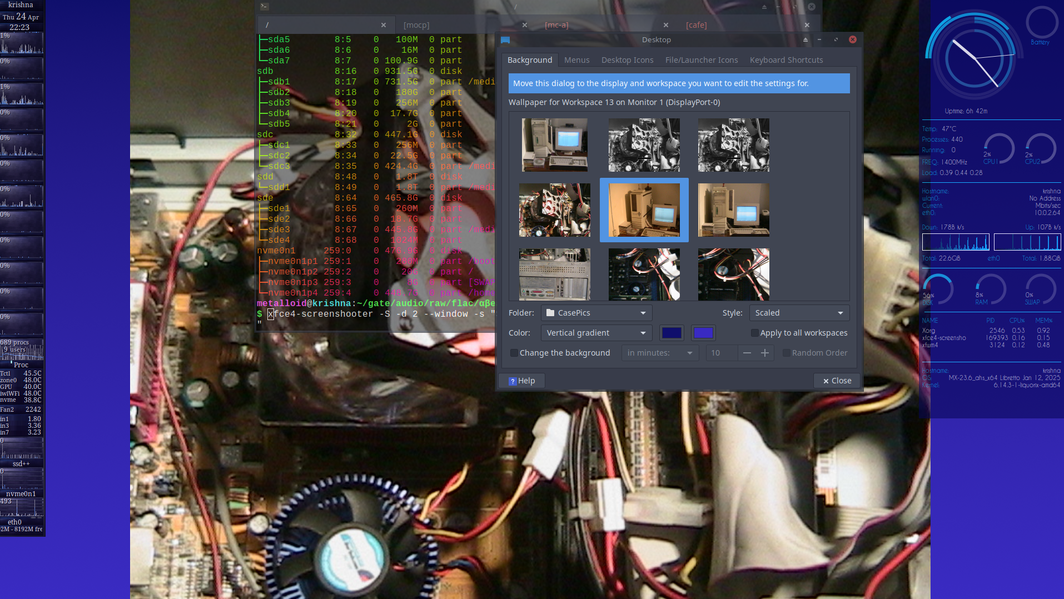Click the 'nvme0n1' monitor label in left panel
Screen dimensions: 1064x599
(x=21, y=493)
